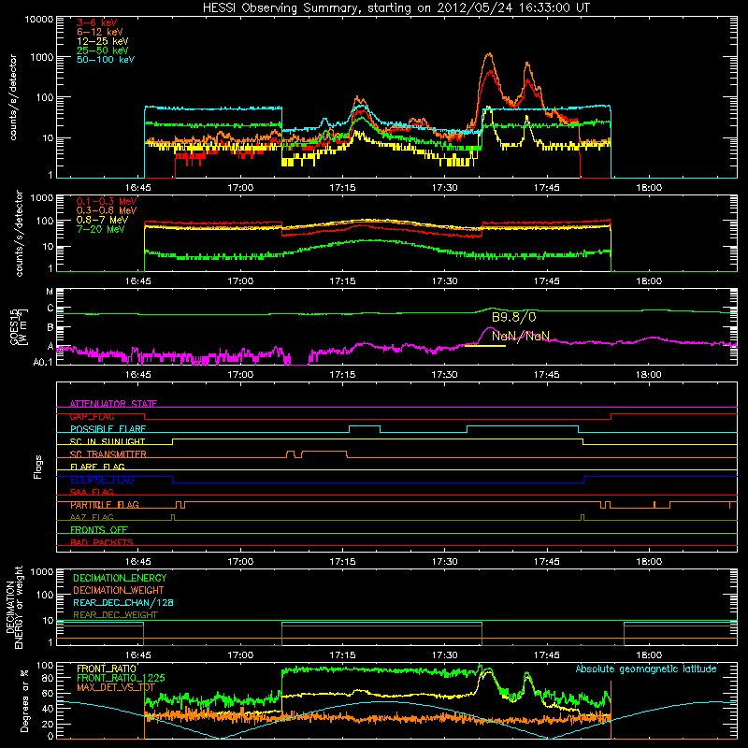Click the 16:45 time tick under GOES panel
748x748 pixels.
pos(138,375)
